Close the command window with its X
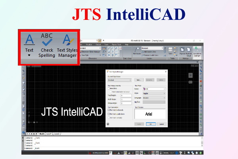Screen dimensions: 238x159 (23, 138)
